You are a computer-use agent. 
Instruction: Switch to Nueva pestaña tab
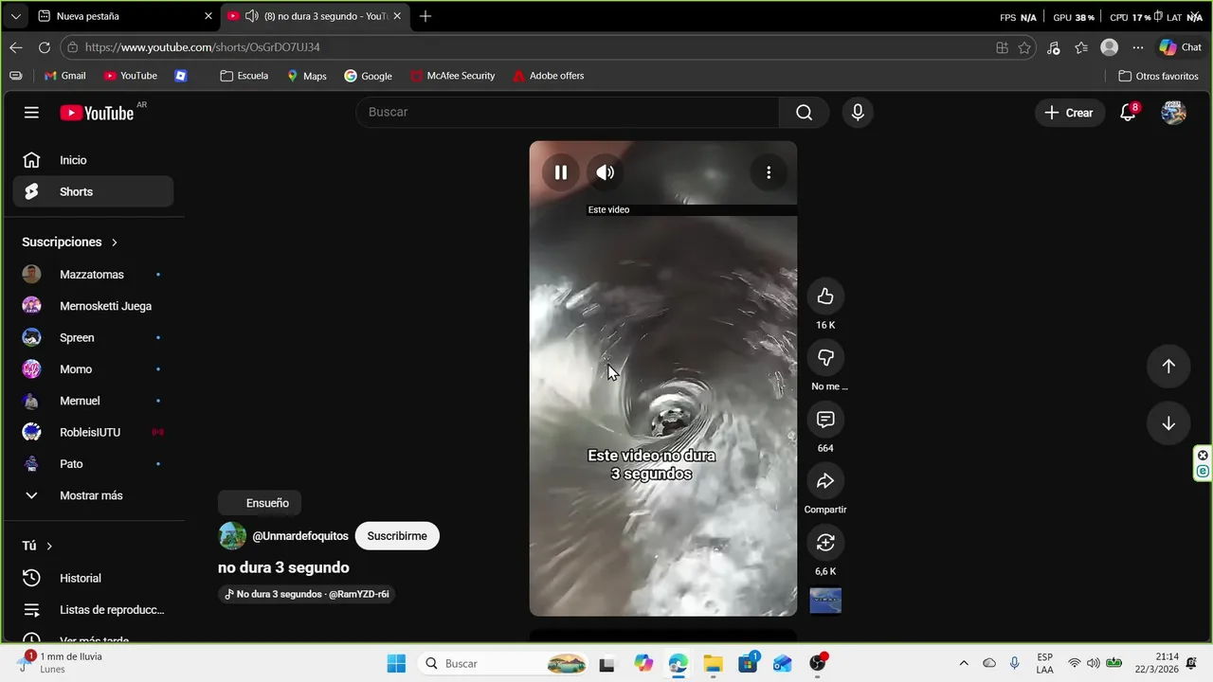click(114, 16)
